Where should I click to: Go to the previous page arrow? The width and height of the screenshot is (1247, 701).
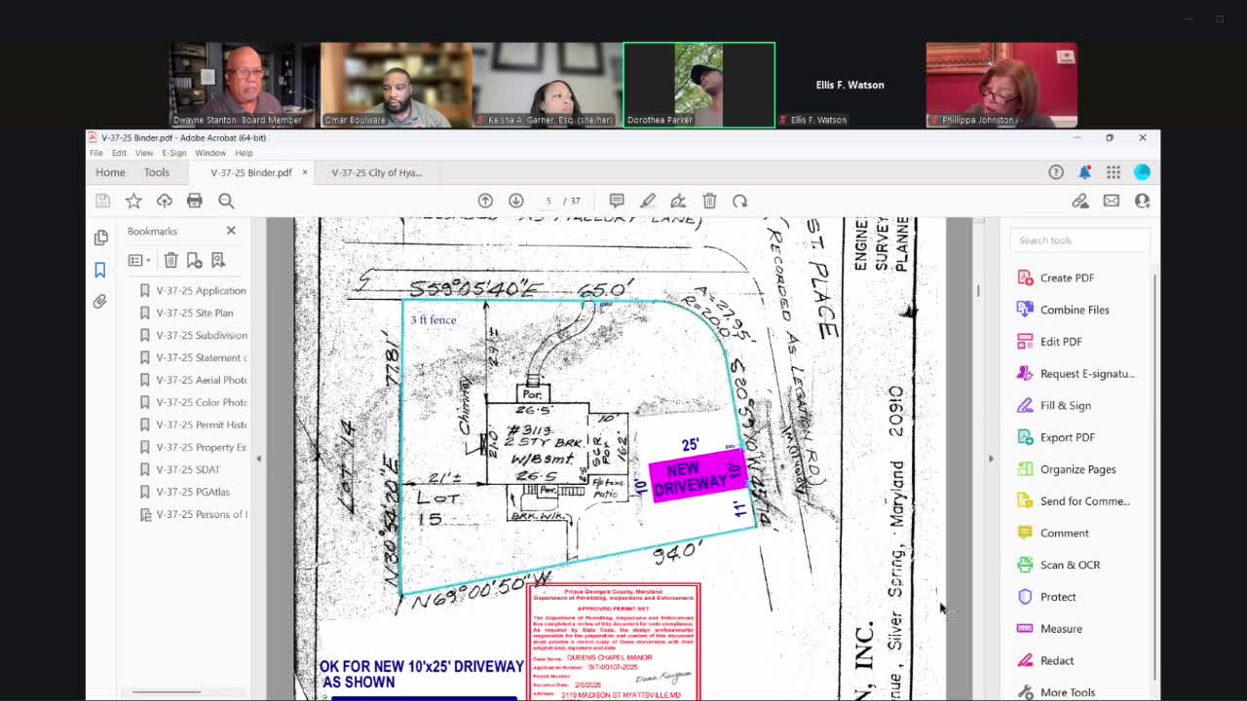click(x=485, y=201)
